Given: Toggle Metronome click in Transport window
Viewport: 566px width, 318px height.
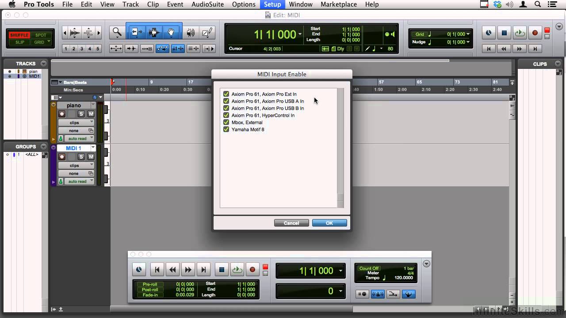Looking at the screenshot, I should click(378, 294).
